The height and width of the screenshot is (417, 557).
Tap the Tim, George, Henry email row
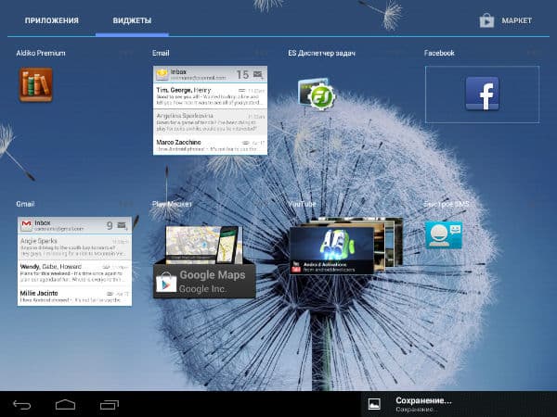[x=210, y=95]
